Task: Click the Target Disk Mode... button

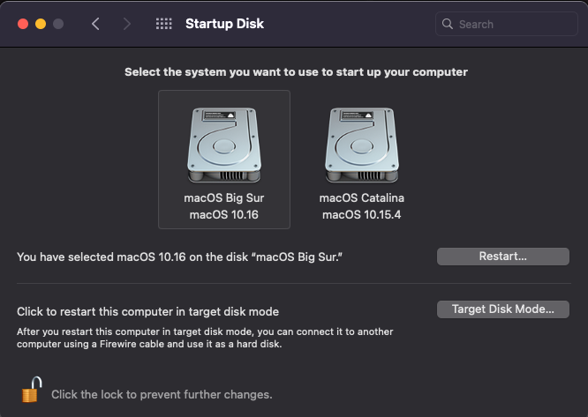Action: 502,309
